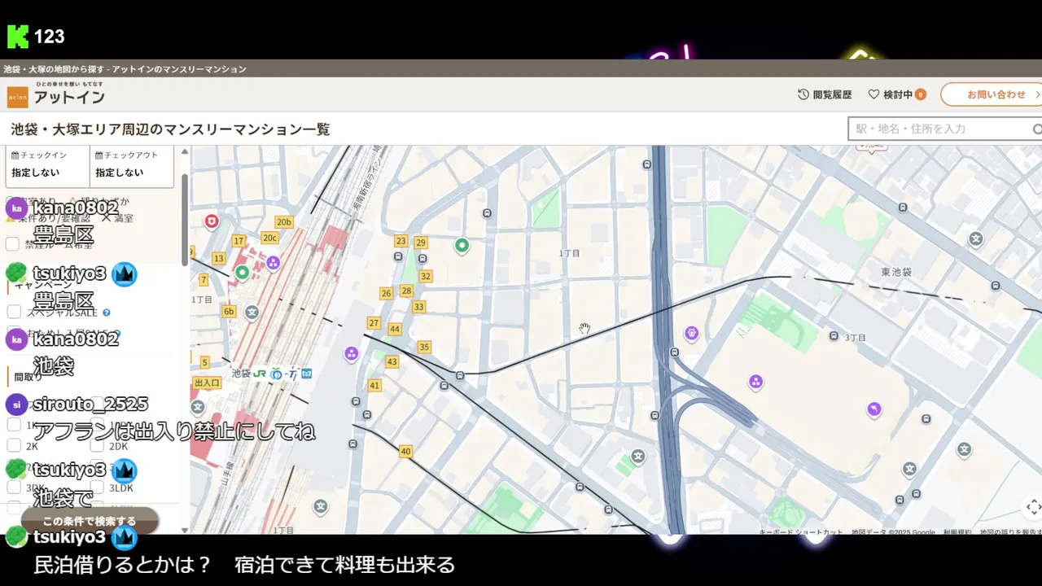Open チェックイン date picker
The image size is (1042, 586).
(x=48, y=166)
